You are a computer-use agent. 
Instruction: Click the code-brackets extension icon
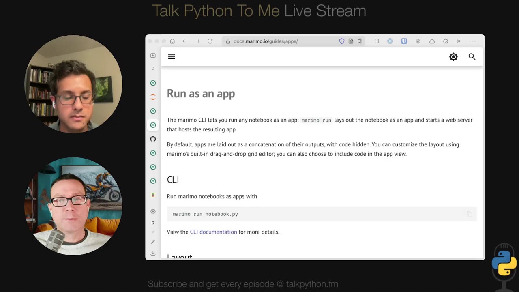coord(377,41)
